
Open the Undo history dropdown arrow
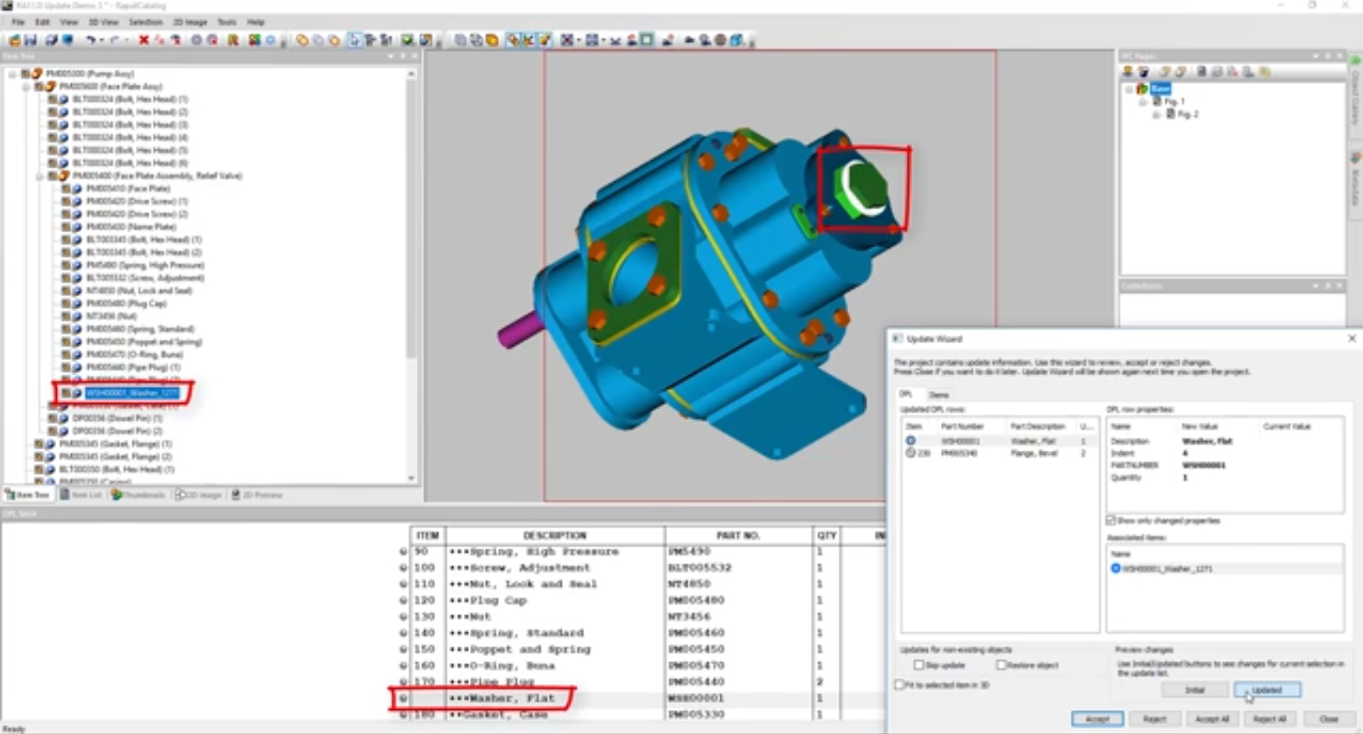point(101,40)
